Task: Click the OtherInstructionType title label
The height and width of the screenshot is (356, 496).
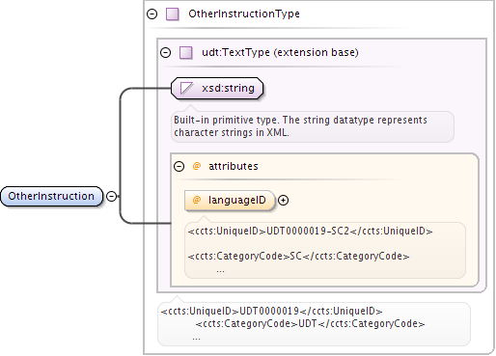Action: (244, 14)
